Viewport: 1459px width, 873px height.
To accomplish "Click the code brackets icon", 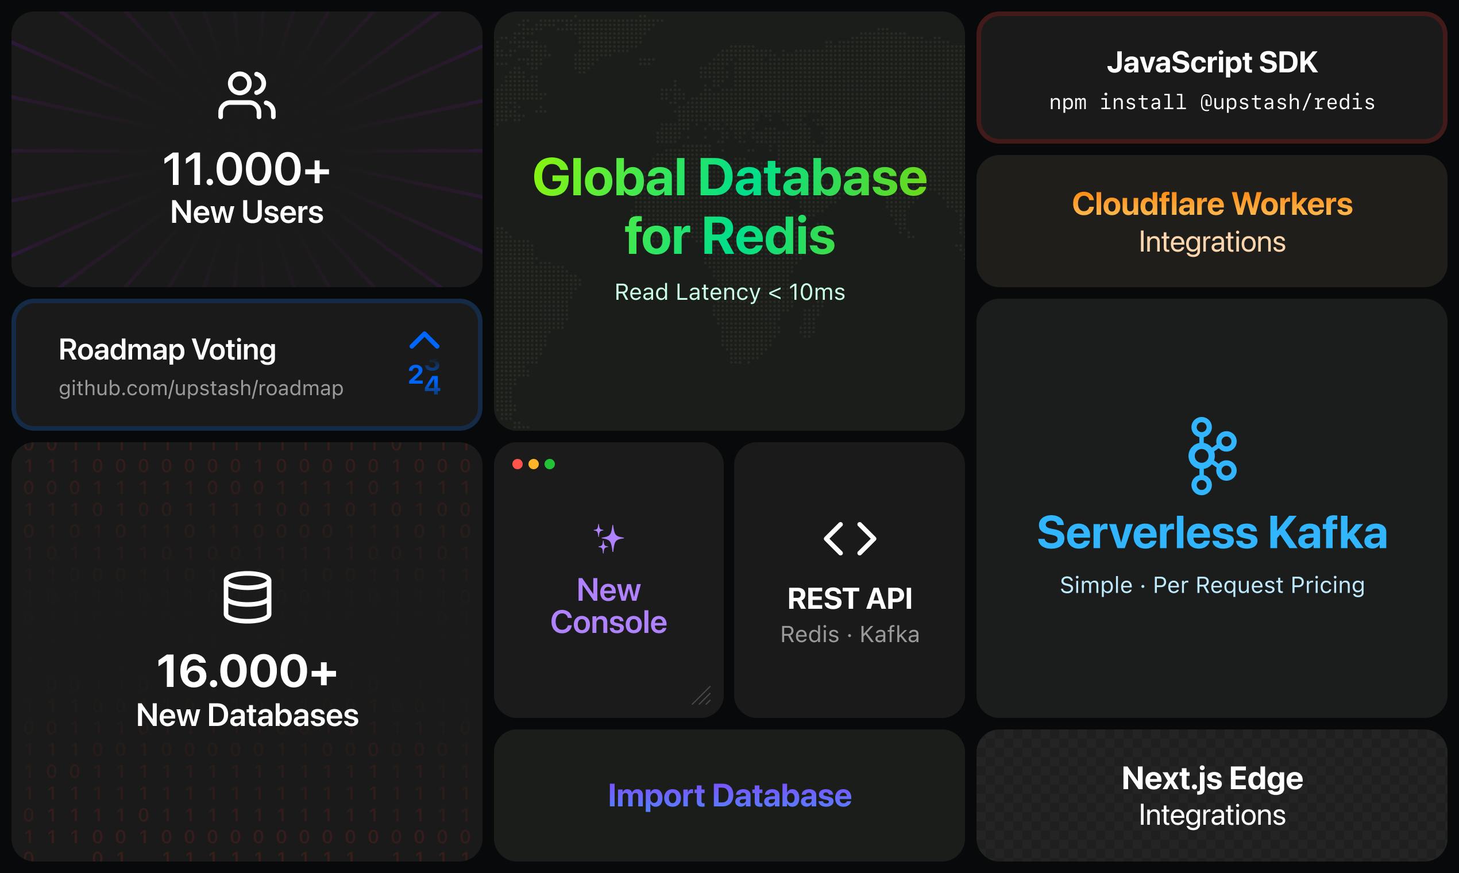I will pos(850,538).
